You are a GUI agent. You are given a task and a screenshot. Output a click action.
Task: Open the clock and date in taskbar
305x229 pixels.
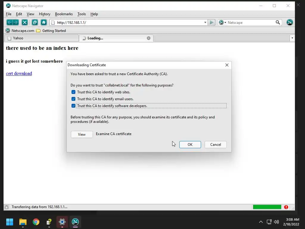point(291,222)
